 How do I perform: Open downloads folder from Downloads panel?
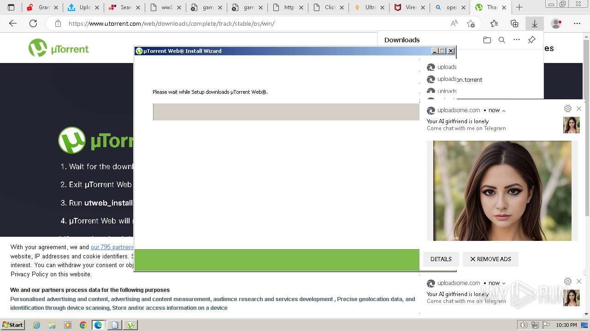(487, 40)
